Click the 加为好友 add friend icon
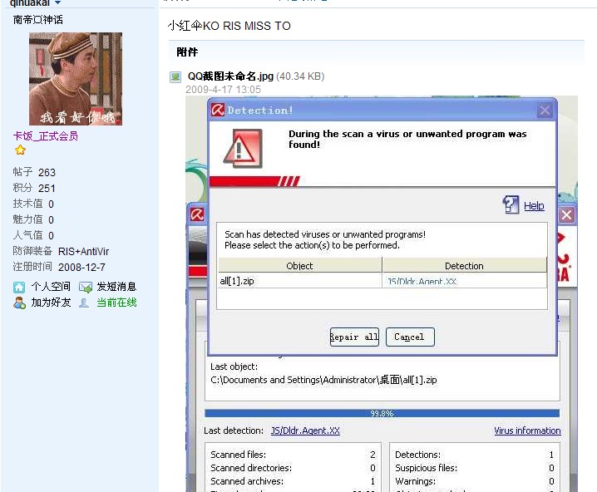Screen dimensions: 597x492 point(19,303)
